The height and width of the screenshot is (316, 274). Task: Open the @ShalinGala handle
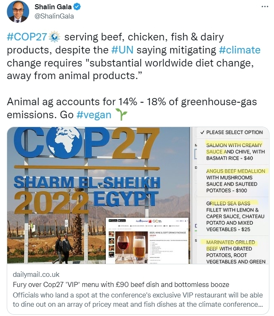coord(54,16)
